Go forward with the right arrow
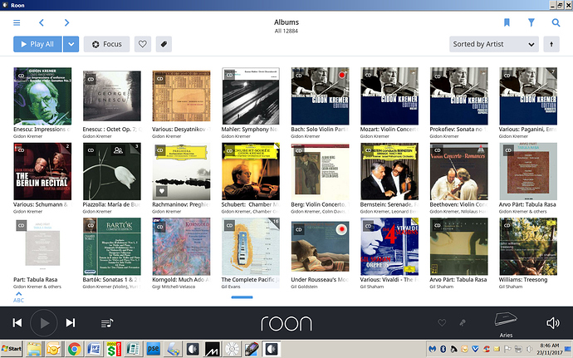The image size is (573, 358). click(x=66, y=22)
